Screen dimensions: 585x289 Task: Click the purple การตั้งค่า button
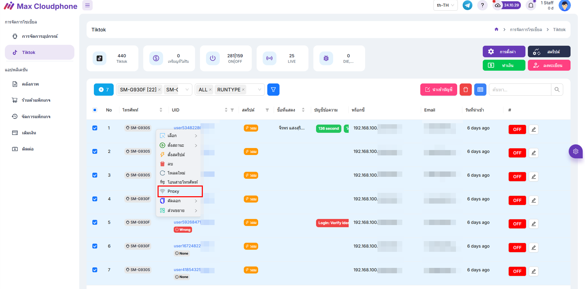click(504, 52)
